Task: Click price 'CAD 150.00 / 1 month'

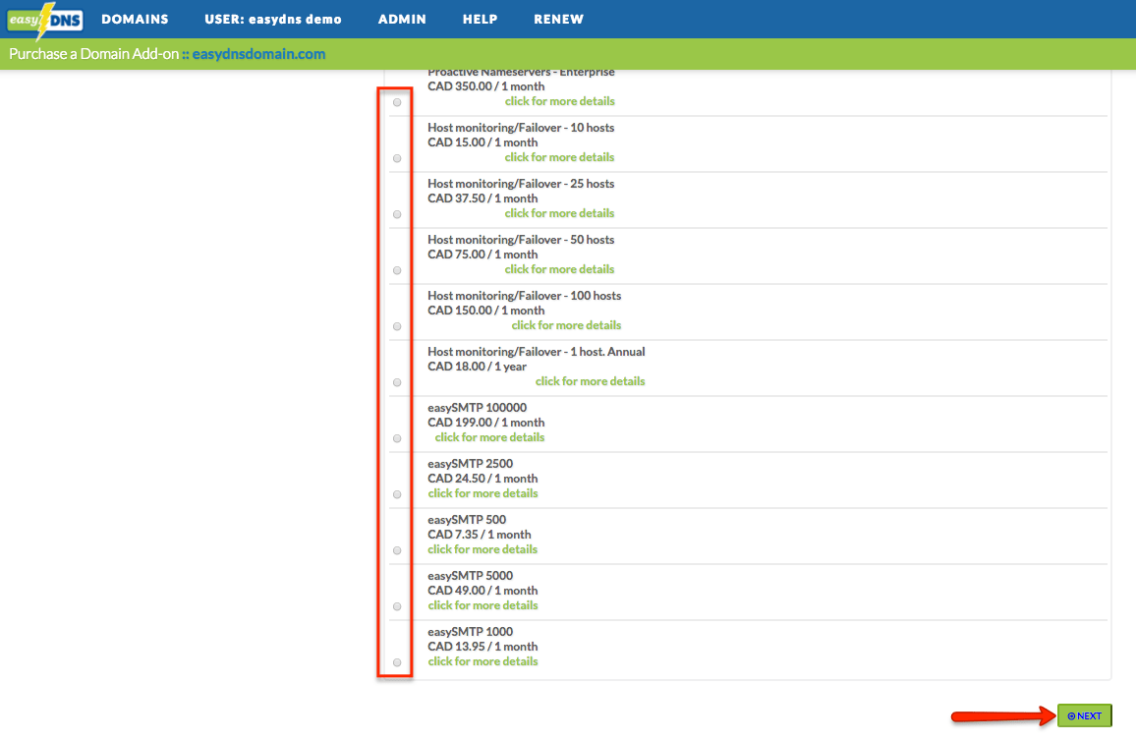Action: tap(486, 311)
